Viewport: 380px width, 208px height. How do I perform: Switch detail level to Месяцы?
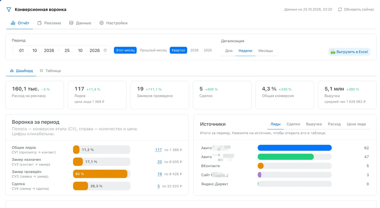(265, 51)
